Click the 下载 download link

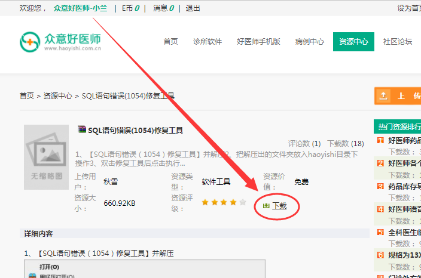(279, 206)
